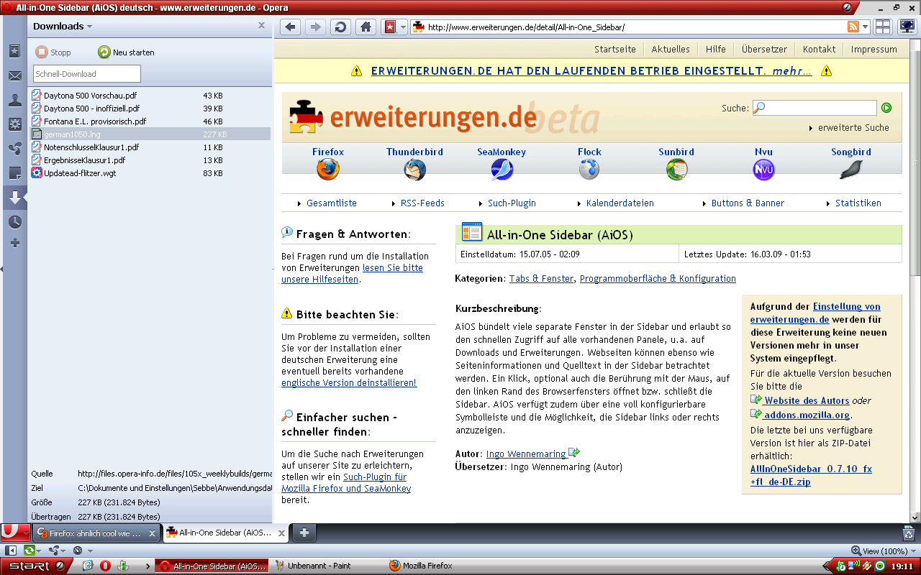Open Übersetzer in the site top menu
This screenshot has width=921, height=575.
click(x=764, y=50)
